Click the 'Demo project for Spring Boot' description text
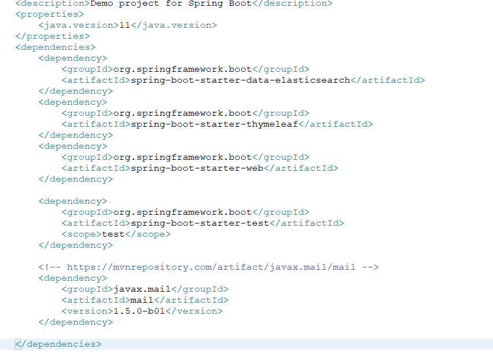The height and width of the screenshot is (356, 493). pyautogui.click(x=171, y=3)
